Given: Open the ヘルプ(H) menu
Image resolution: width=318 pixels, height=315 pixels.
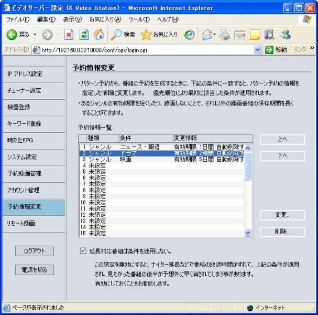Looking at the screenshot, I should point(168,19).
